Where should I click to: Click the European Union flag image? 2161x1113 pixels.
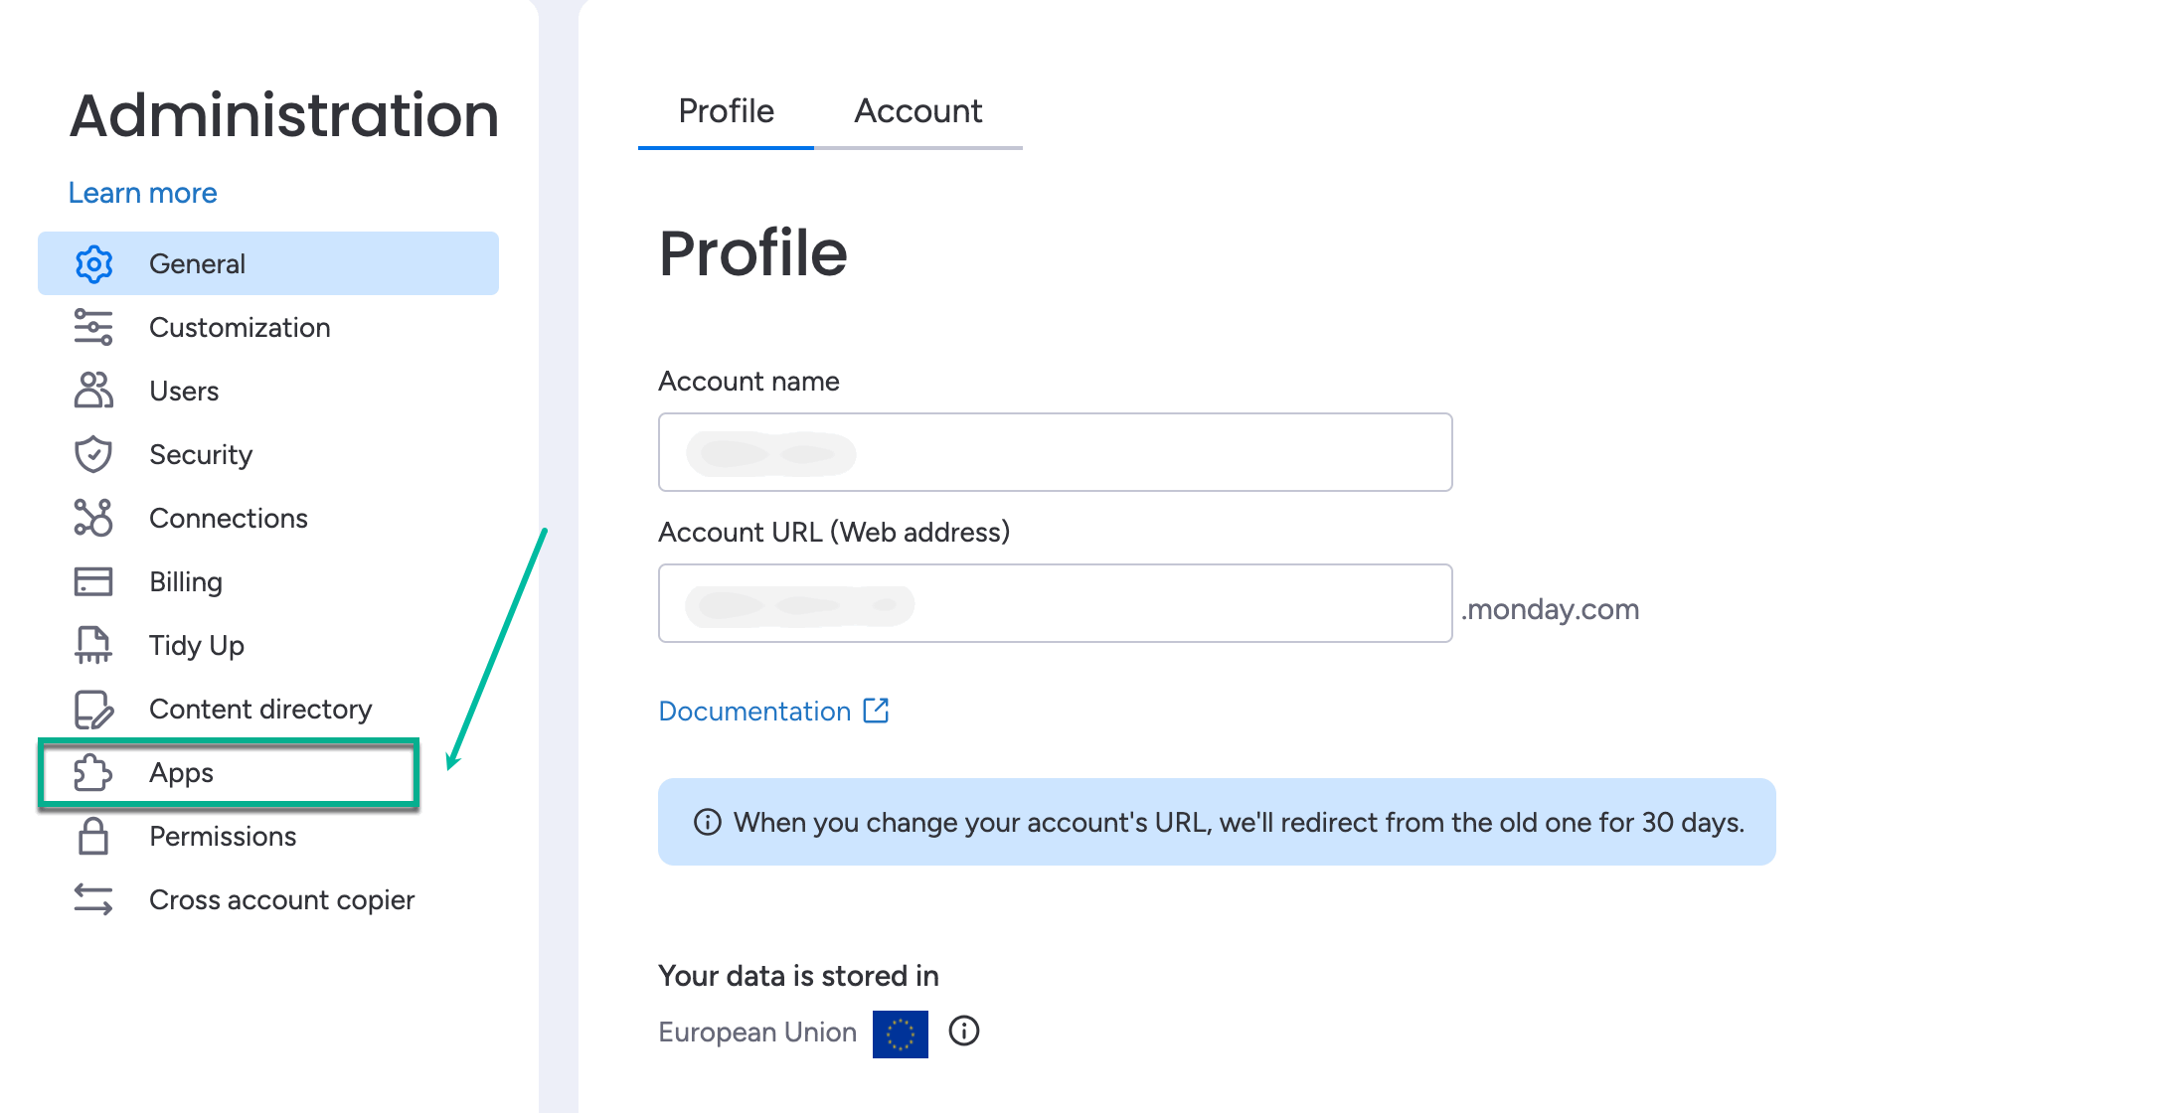pos(901,1033)
